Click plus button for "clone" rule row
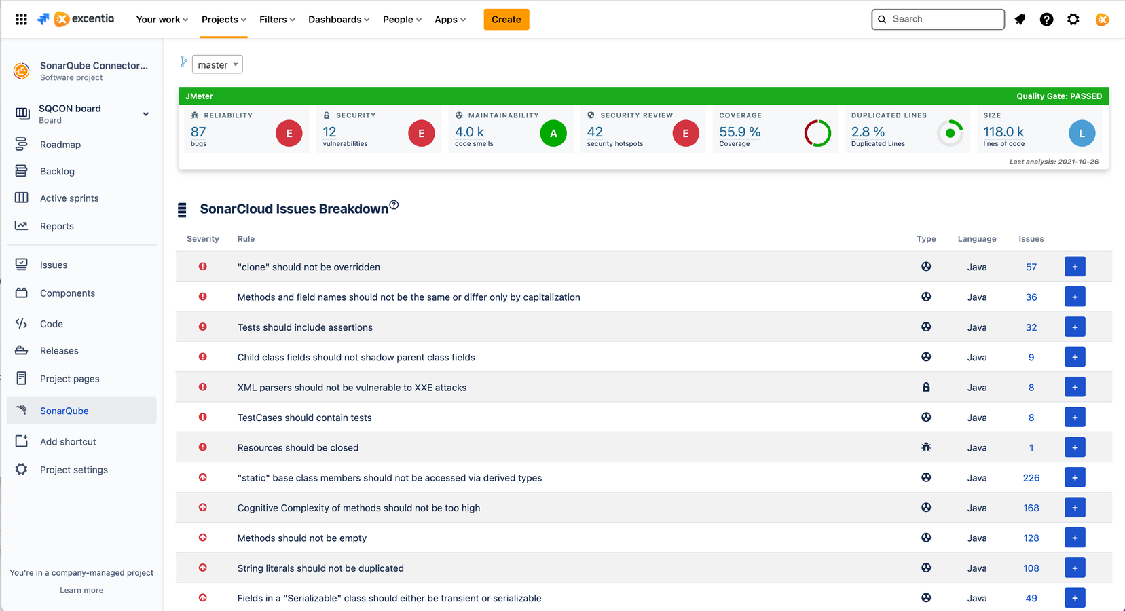The height and width of the screenshot is (611, 1125). [x=1075, y=267]
